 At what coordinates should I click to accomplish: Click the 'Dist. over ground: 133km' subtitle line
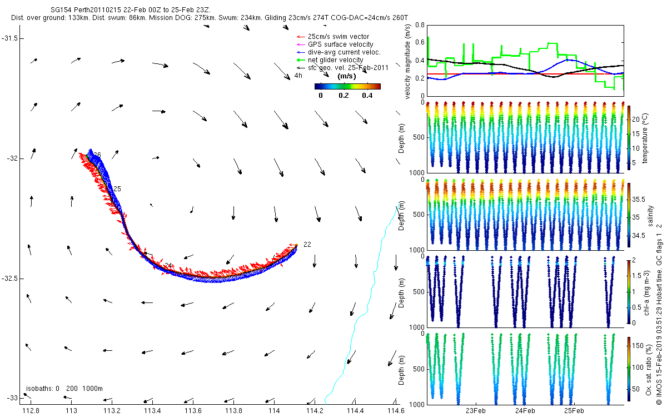(x=210, y=18)
